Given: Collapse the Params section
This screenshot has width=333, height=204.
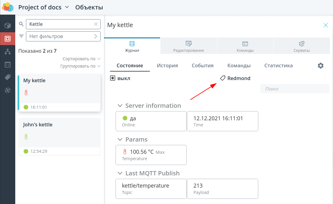Looking at the screenshot, I should (x=120, y=139).
